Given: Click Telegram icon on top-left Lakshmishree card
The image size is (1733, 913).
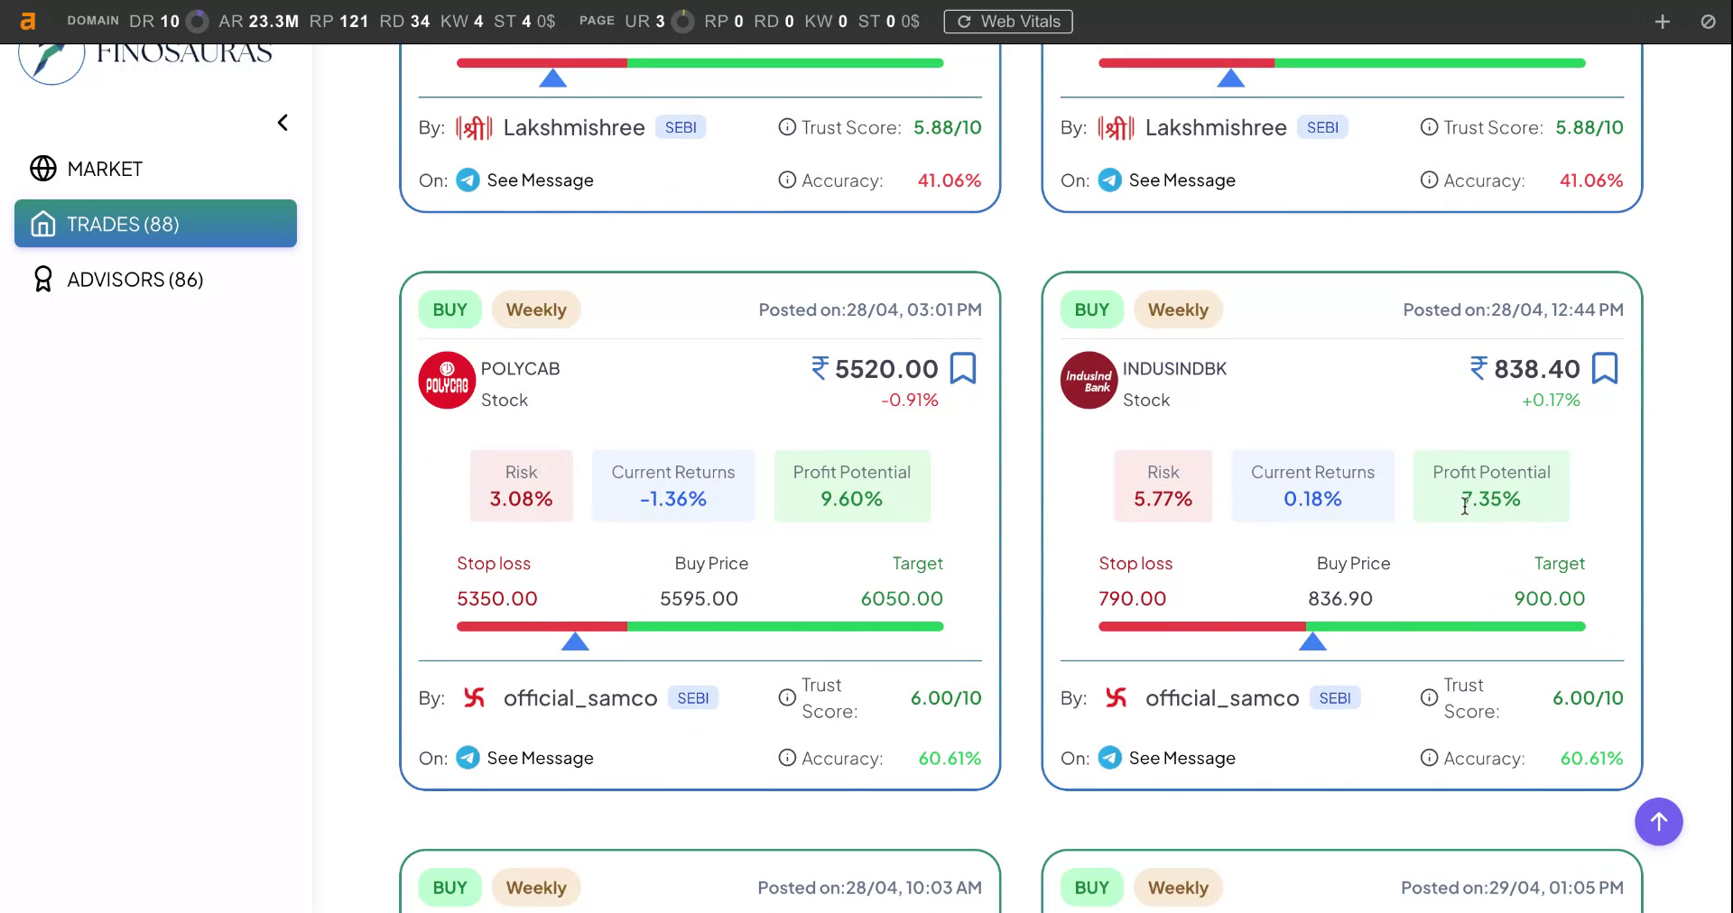Looking at the screenshot, I should tap(468, 180).
